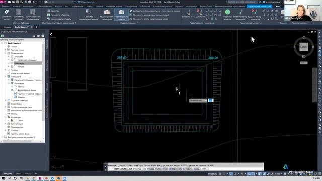Select Редактировать геометрию tool

click(x=107, y=15)
